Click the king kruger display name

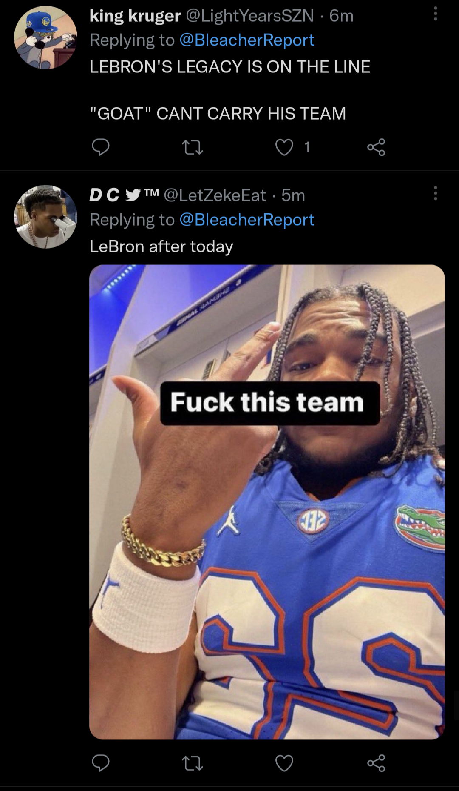tap(135, 16)
